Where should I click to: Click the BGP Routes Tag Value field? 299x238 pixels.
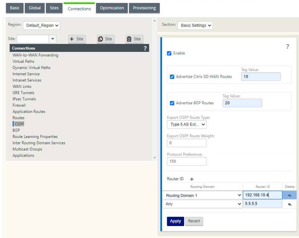coord(242,103)
